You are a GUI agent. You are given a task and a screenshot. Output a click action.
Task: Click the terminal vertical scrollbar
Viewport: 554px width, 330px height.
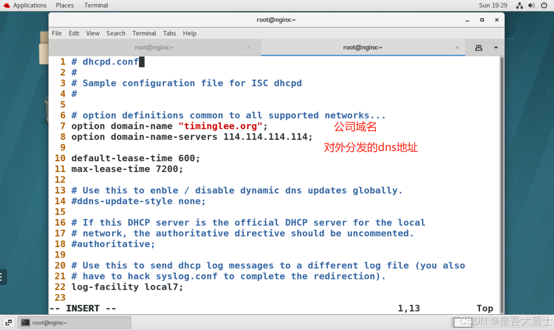pyautogui.click(x=502, y=185)
